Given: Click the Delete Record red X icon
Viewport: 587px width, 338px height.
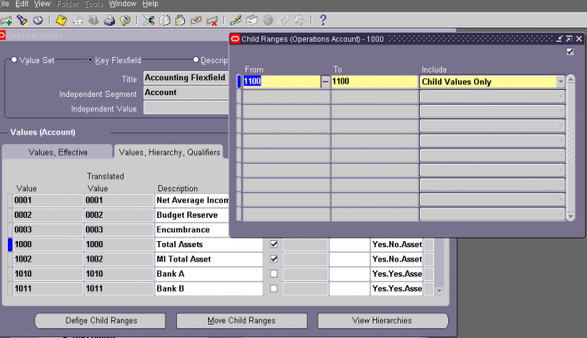Looking at the screenshot, I should pos(212,20).
